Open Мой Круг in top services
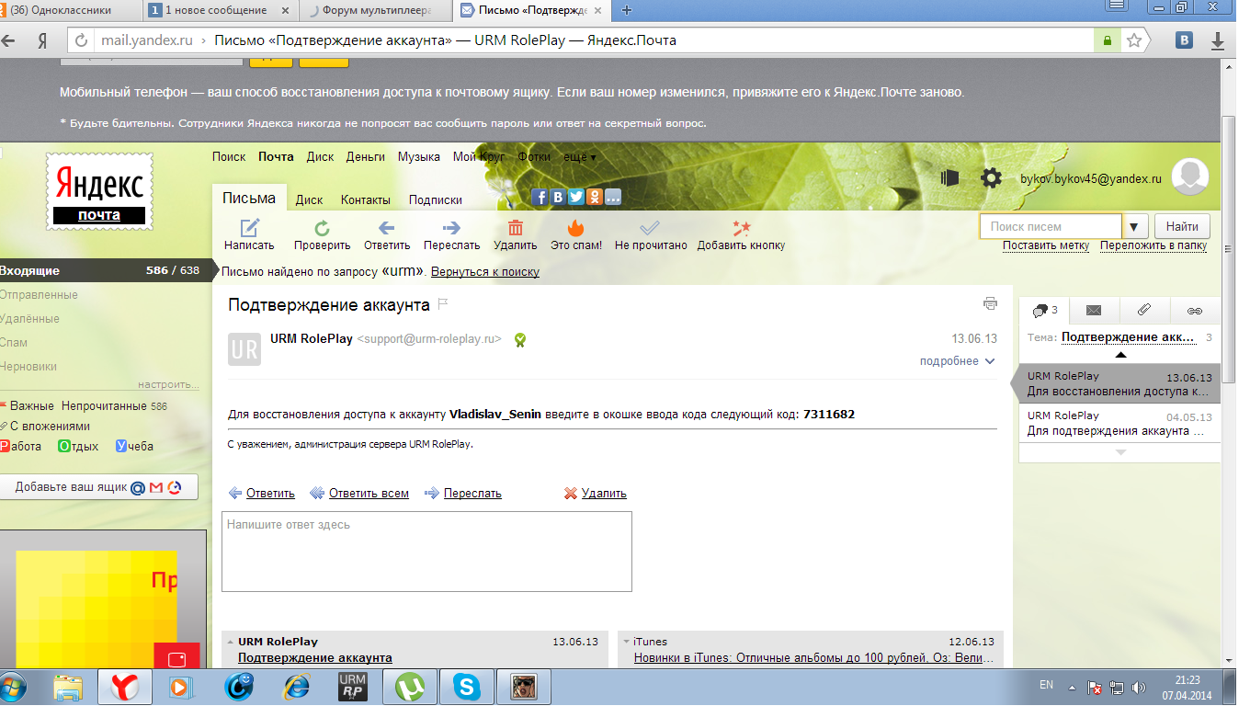1250x706 pixels. point(479,157)
